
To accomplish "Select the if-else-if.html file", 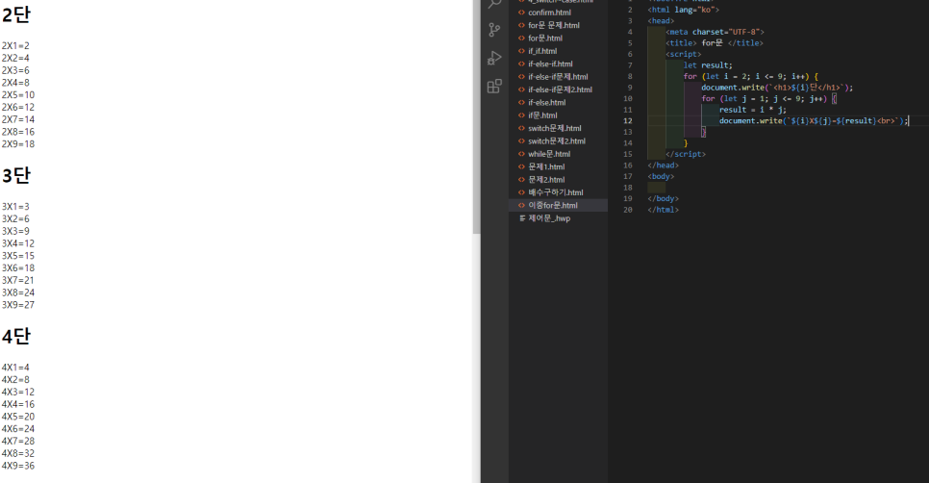I will (x=550, y=64).
